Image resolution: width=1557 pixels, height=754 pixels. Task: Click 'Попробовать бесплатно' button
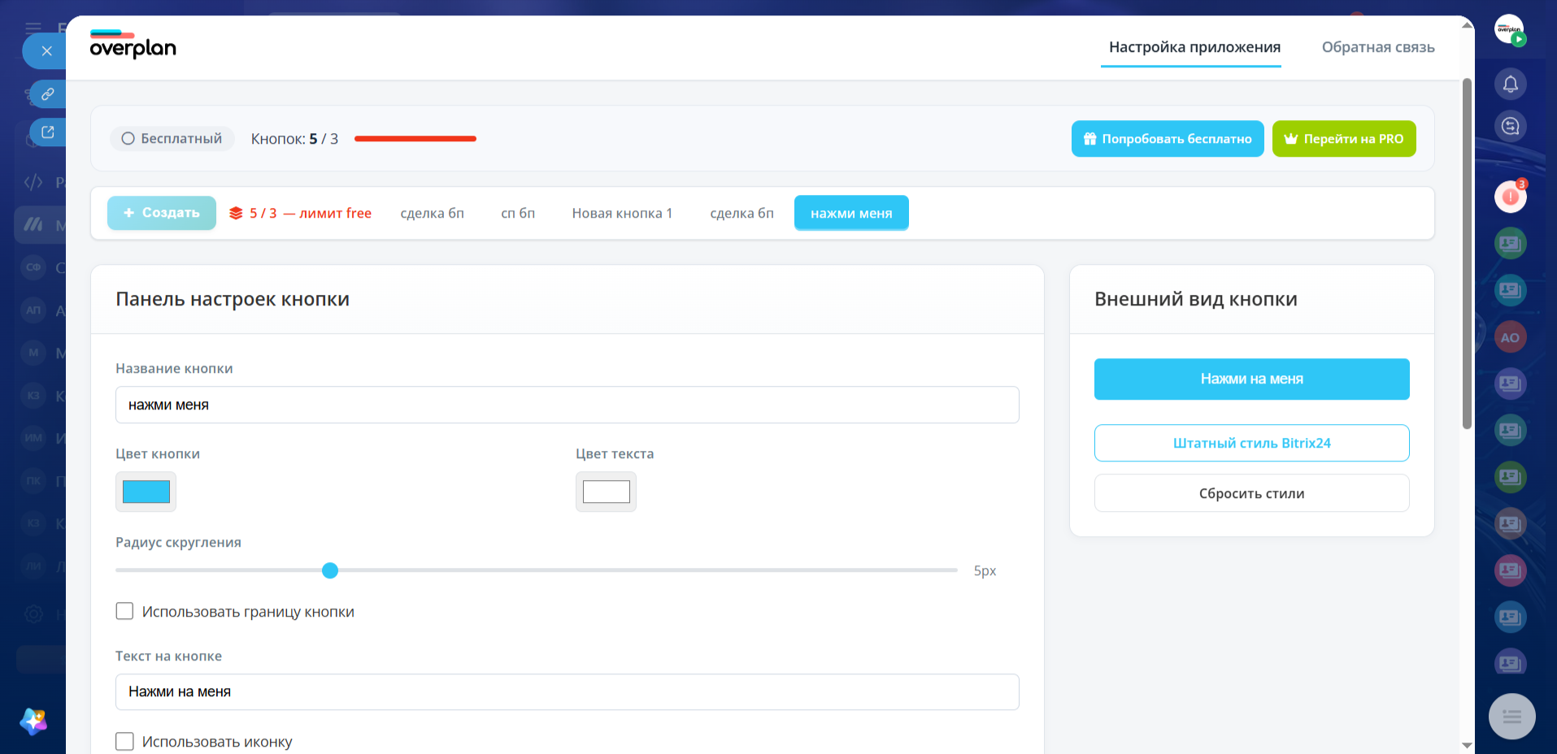(1168, 139)
